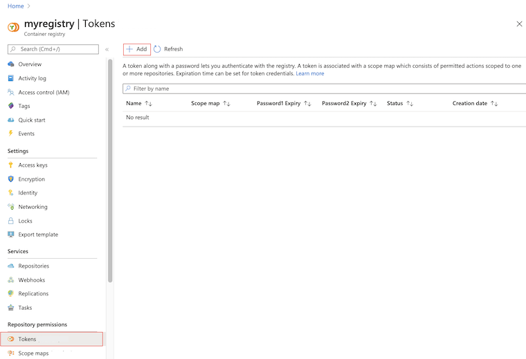
Task: Open the Activity log page
Action: pos(33,78)
